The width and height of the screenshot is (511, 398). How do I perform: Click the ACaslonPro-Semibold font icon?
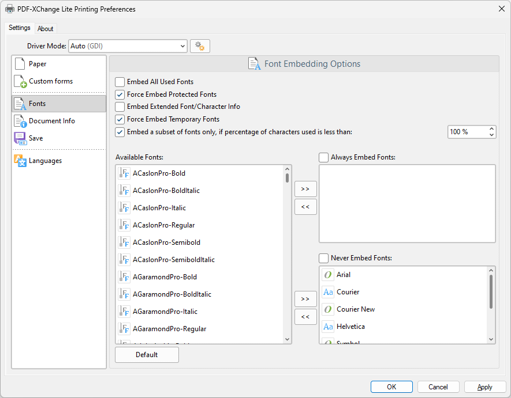pyautogui.click(x=124, y=242)
